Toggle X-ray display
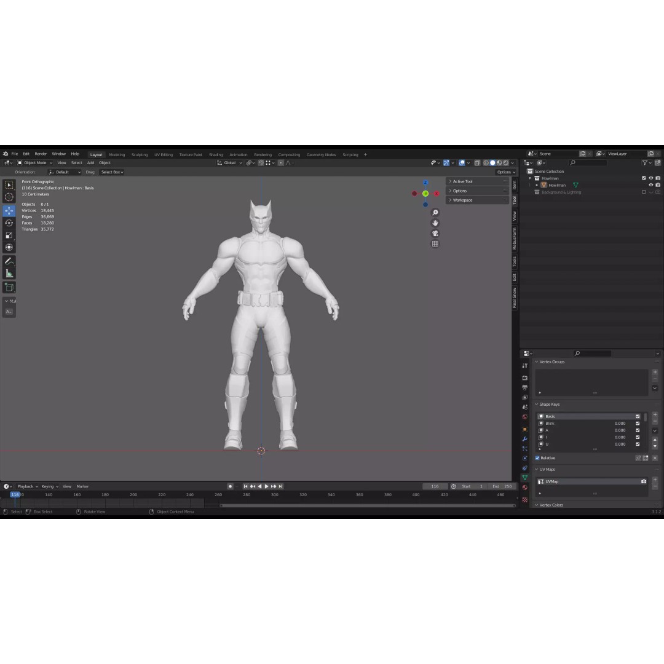This screenshot has width=664, height=664. coord(477,162)
